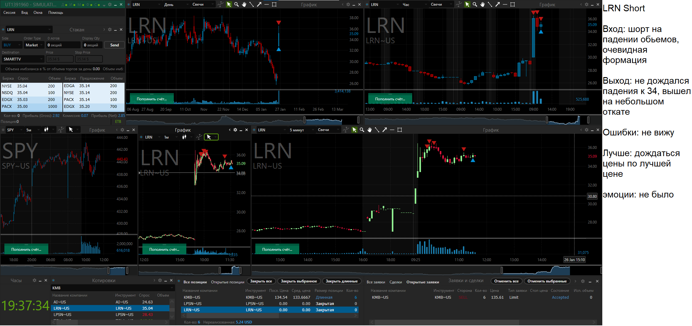The height and width of the screenshot is (326, 692).
Task: Open the indicators icon on the daily chart
Action: click(221, 4)
